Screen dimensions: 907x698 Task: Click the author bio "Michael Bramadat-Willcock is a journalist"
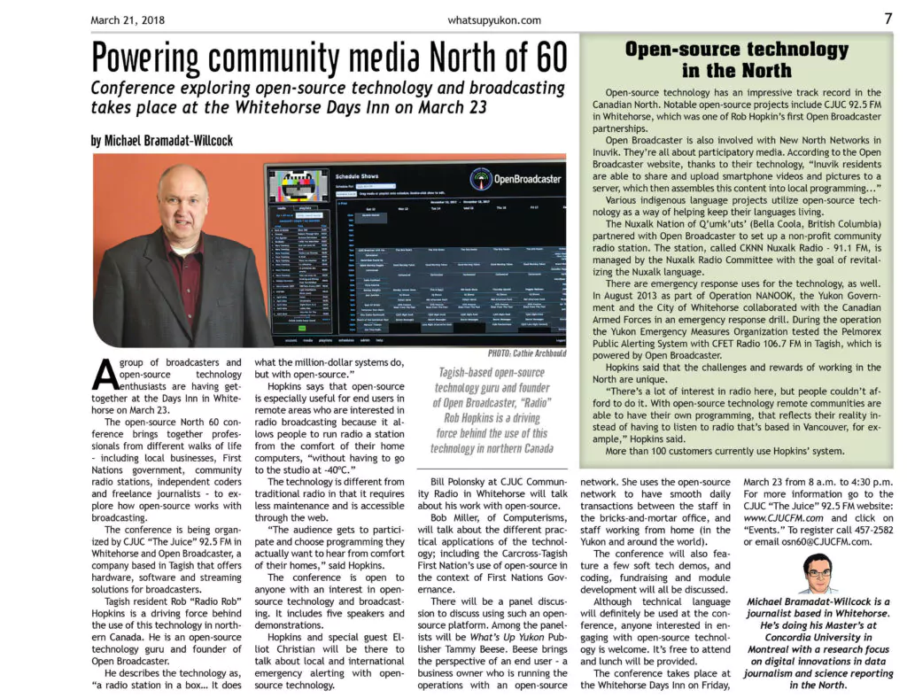click(818, 643)
